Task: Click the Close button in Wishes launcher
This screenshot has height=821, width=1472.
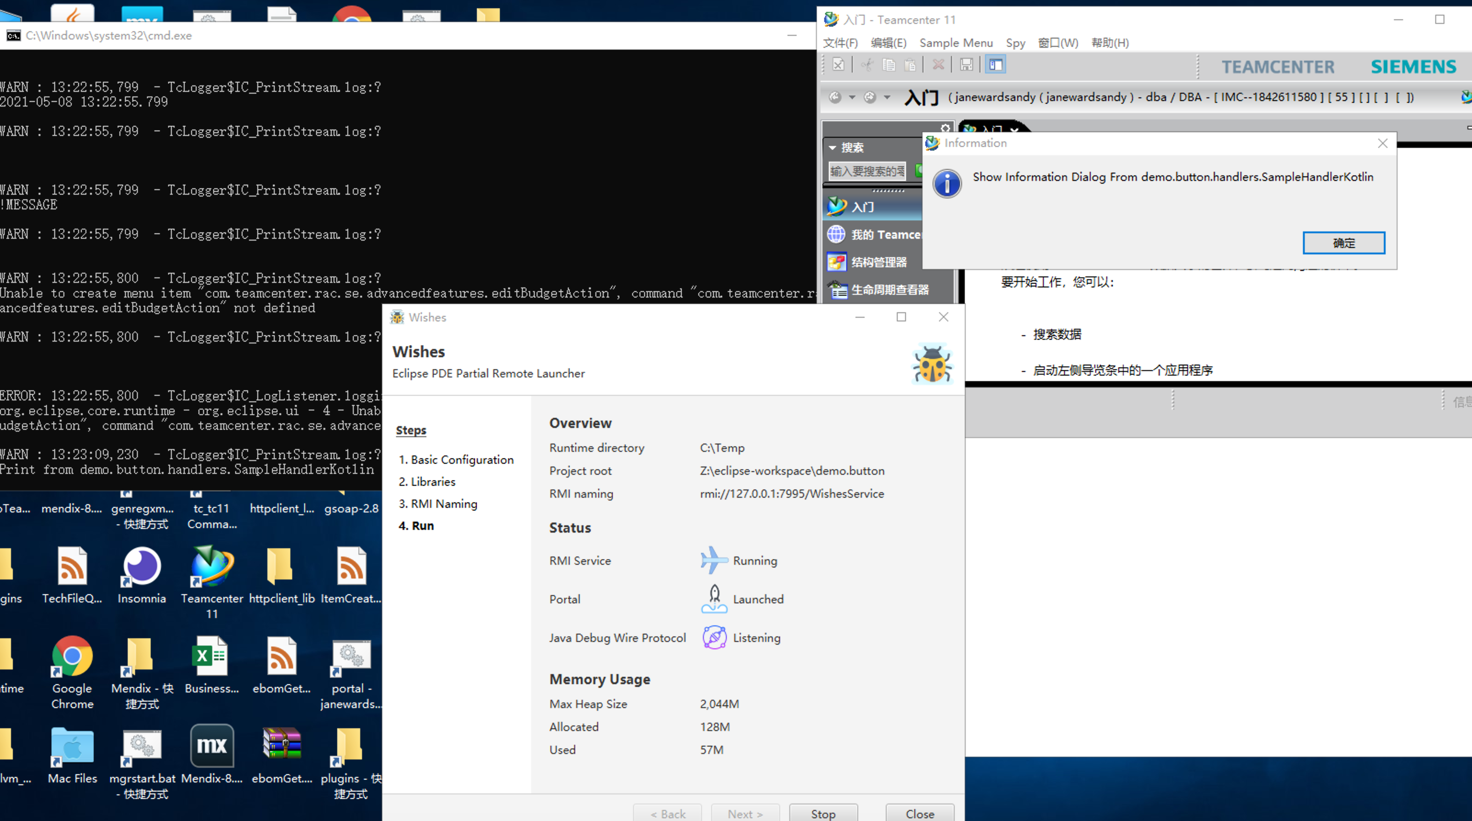Action: click(x=919, y=814)
